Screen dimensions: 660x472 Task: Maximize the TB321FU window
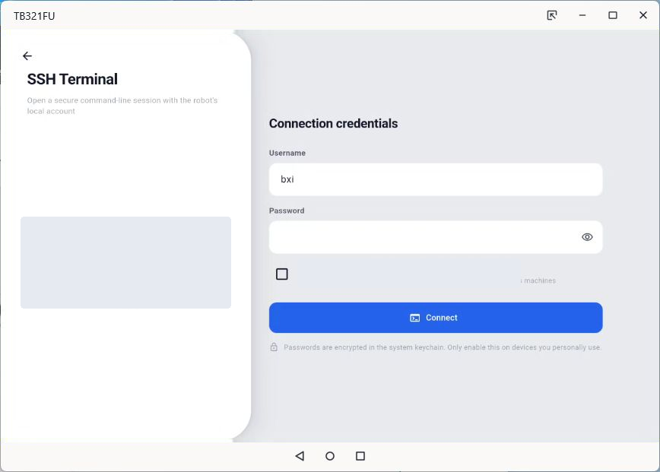pyautogui.click(x=613, y=15)
